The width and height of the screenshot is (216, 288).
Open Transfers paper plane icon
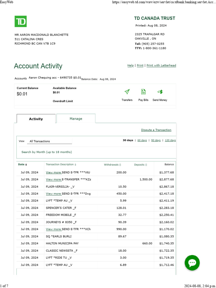pyautogui.click(x=127, y=92)
